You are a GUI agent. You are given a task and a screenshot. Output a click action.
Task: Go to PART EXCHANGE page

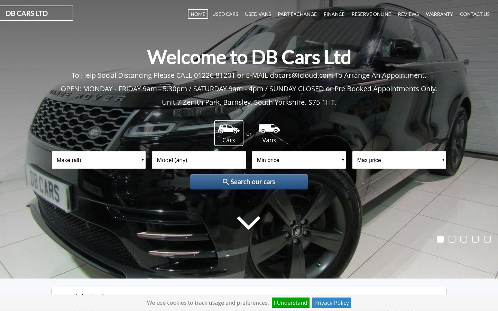[297, 14]
